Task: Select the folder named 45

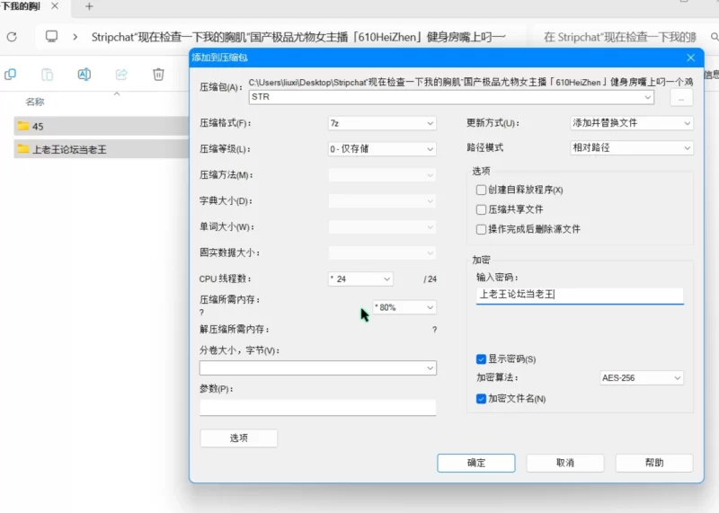Action: click(38, 126)
